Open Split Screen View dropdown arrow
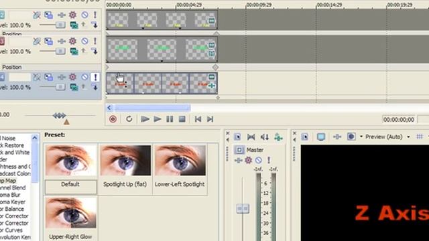The image size is (429, 241). pos(361,137)
